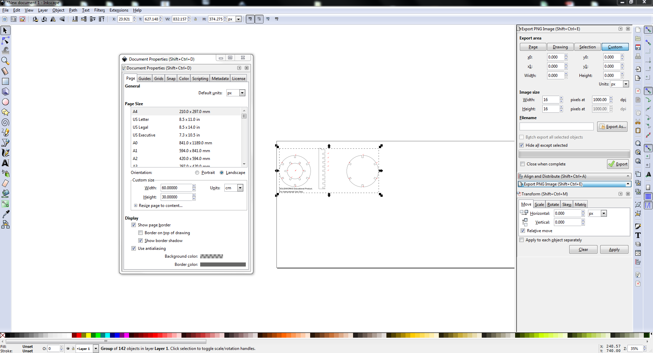Expand the Align and Distribute panel

(574, 176)
